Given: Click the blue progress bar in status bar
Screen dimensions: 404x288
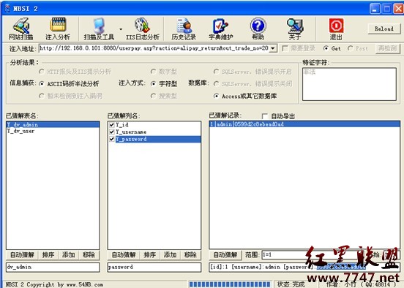Looking at the screenshot, I should pyautogui.click(x=230, y=284).
